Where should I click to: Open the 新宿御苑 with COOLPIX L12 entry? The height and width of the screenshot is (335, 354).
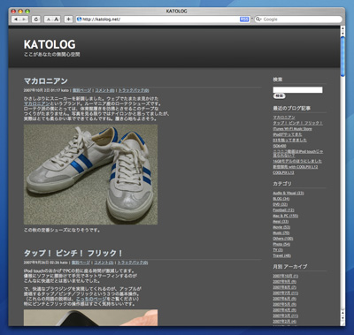point(296,167)
